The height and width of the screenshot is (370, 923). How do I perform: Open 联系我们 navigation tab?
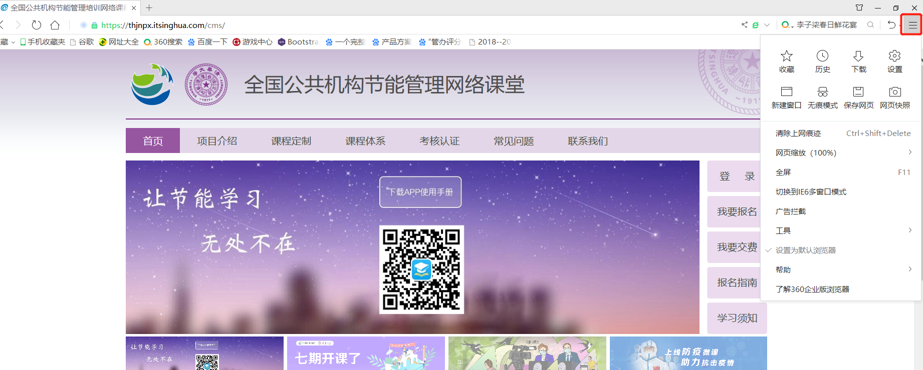[588, 141]
